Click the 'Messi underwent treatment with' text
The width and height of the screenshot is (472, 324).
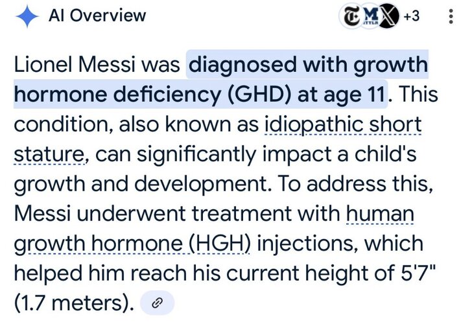pyautogui.click(x=177, y=214)
